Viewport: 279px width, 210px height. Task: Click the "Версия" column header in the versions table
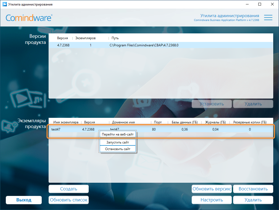pyautogui.click(x=62, y=38)
